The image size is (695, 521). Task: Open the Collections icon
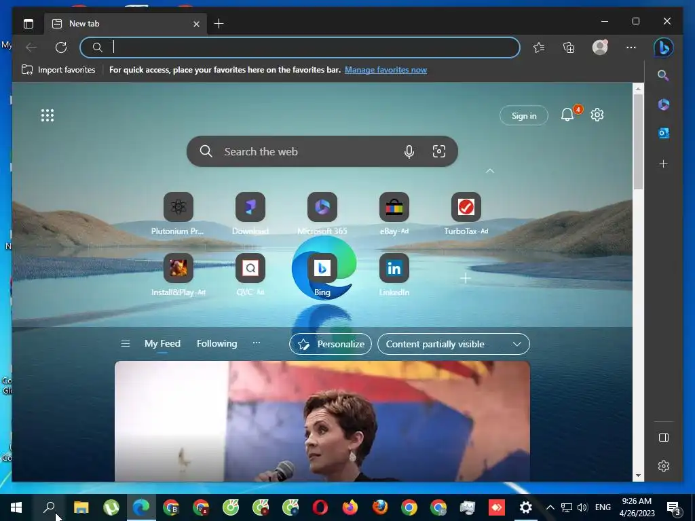coord(569,47)
